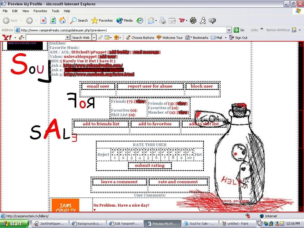Select rating 5 radio button
The width and height of the screenshot is (304, 228).
click(148, 152)
